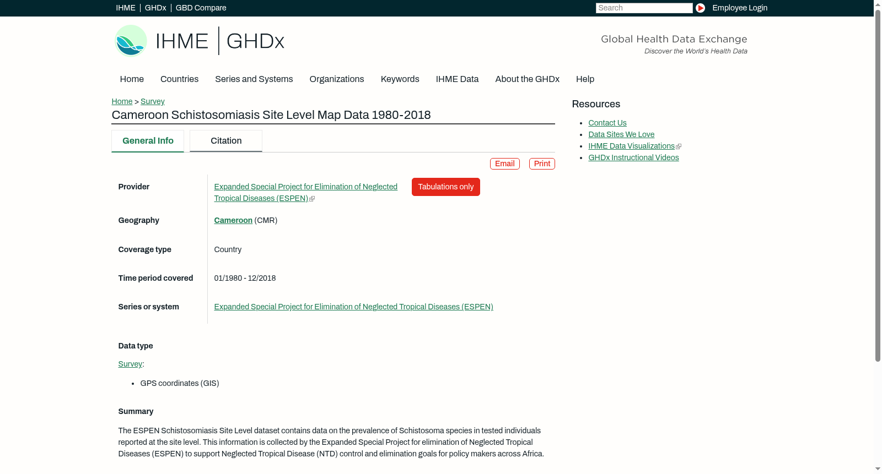Open Data Sites We Love link
The width and height of the screenshot is (882, 474).
pos(621,134)
